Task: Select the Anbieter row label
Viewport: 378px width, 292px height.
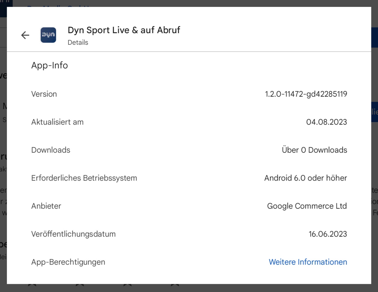Action: point(46,206)
